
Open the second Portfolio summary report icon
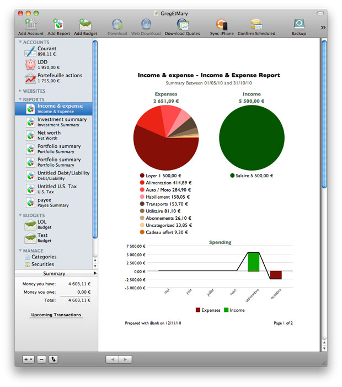pos(30,162)
